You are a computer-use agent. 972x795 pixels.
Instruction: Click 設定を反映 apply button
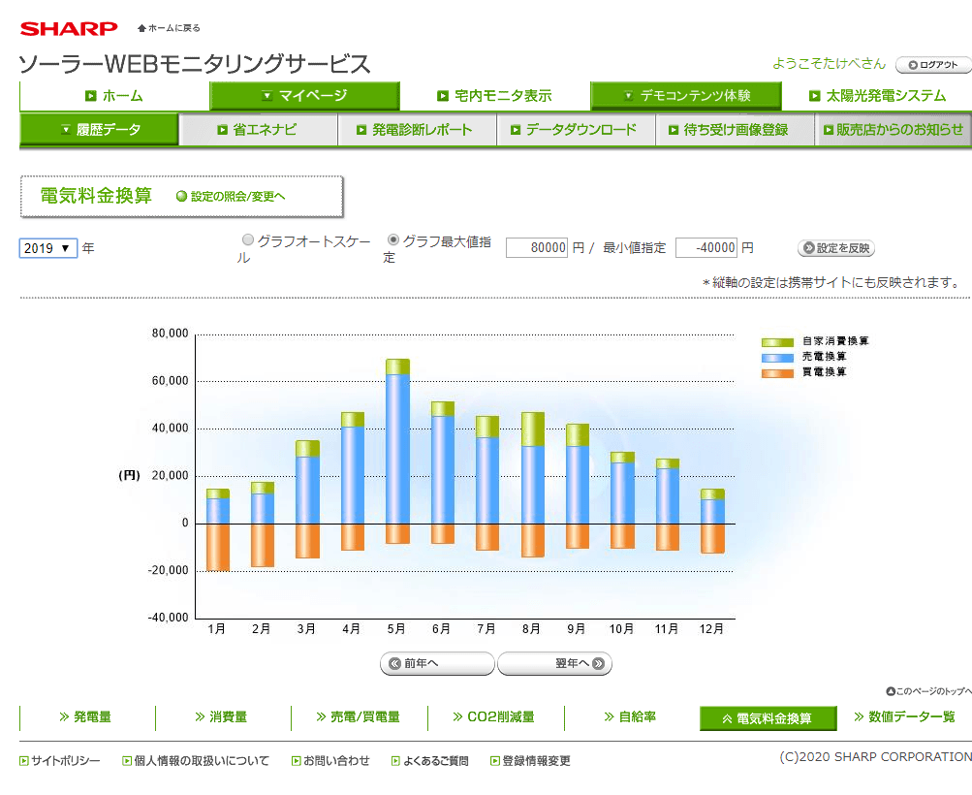[835, 248]
